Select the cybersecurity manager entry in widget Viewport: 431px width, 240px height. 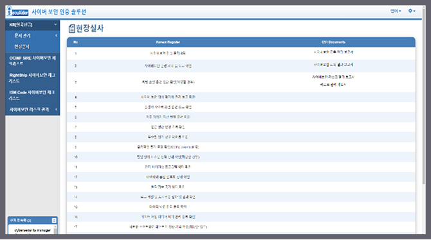[x=32, y=230]
